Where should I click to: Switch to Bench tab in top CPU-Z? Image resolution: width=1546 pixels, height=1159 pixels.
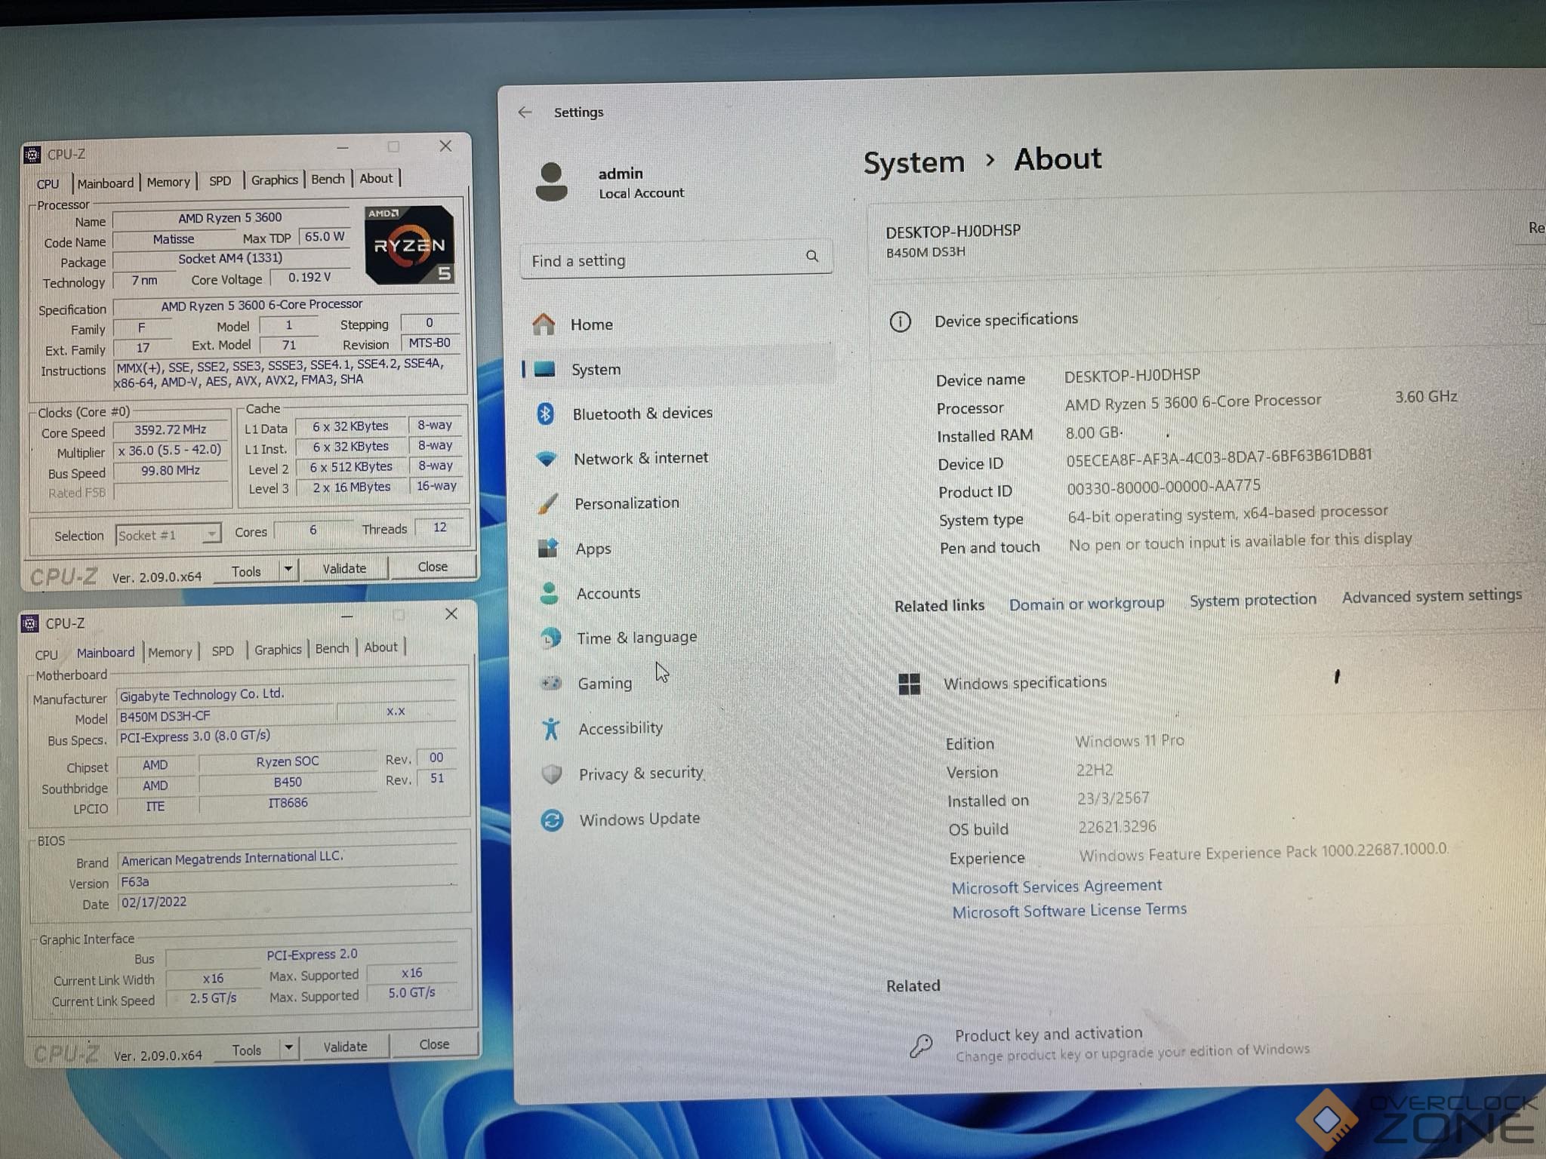[328, 180]
